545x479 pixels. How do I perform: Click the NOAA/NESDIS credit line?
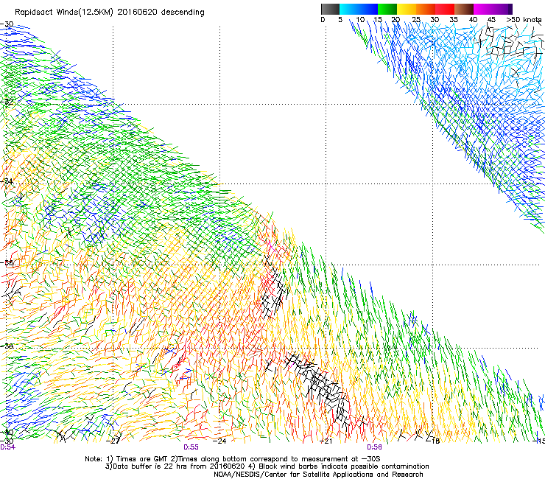coord(318,475)
